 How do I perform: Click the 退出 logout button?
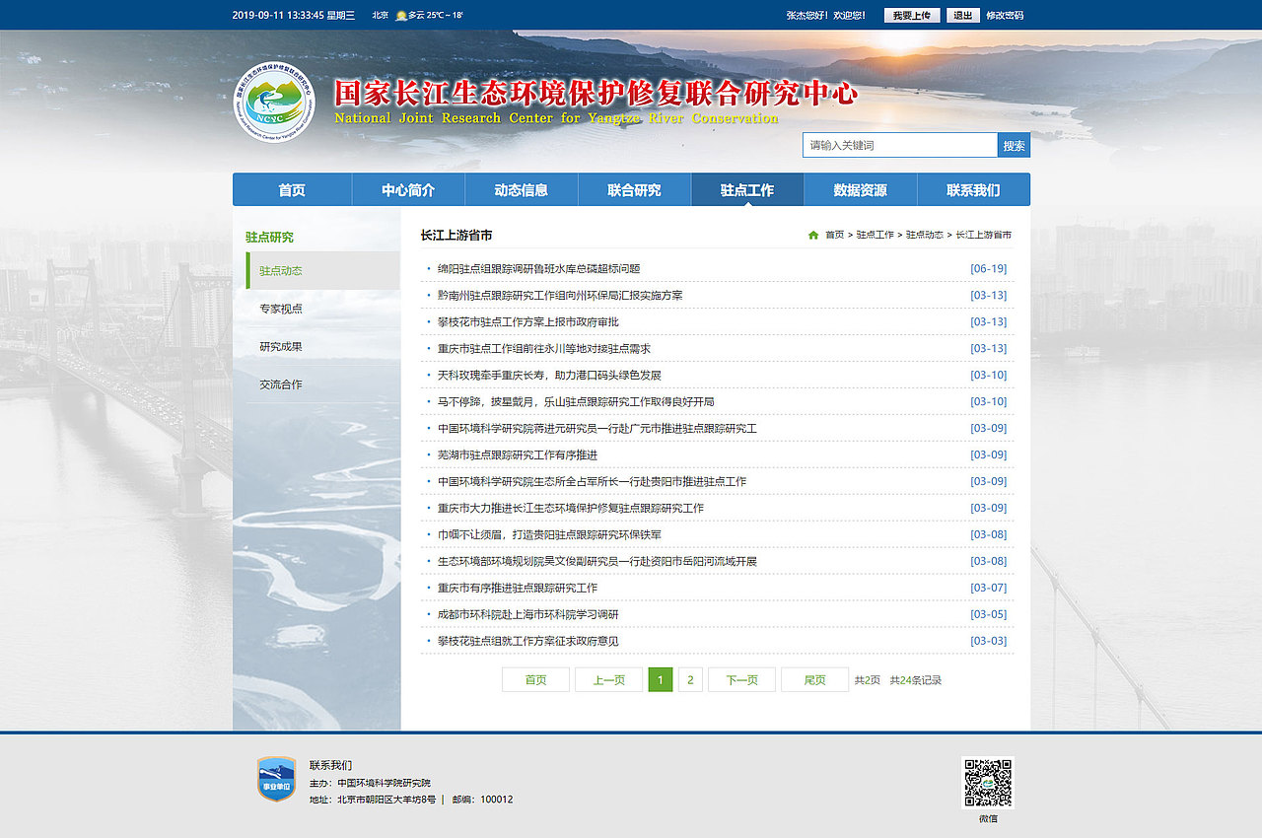click(961, 15)
